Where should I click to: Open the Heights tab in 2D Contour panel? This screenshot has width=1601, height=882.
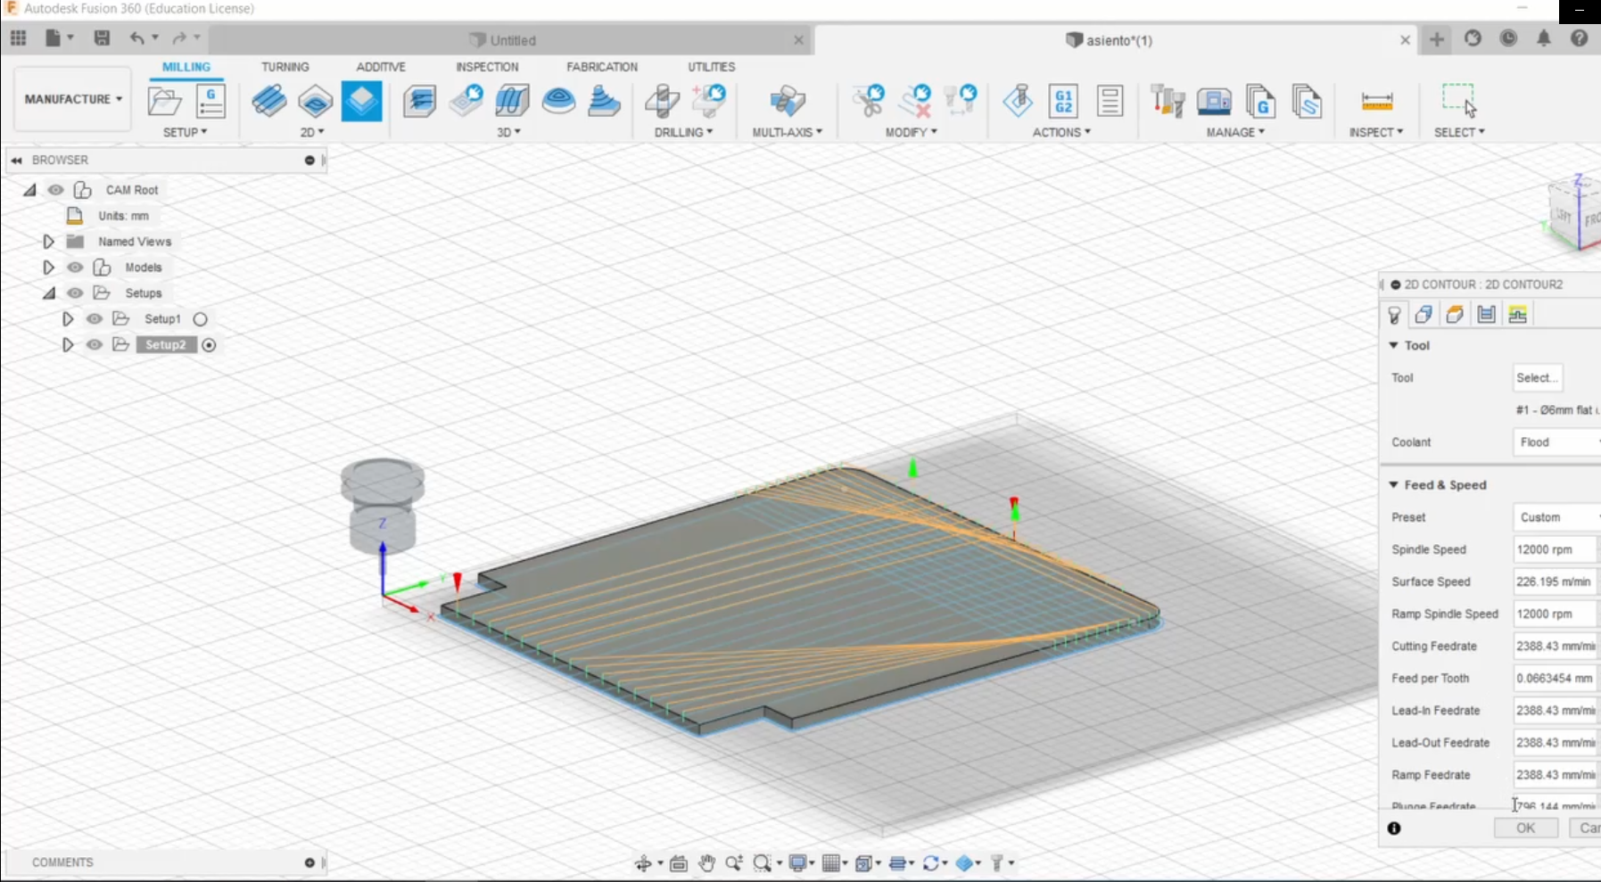click(1455, 314)
